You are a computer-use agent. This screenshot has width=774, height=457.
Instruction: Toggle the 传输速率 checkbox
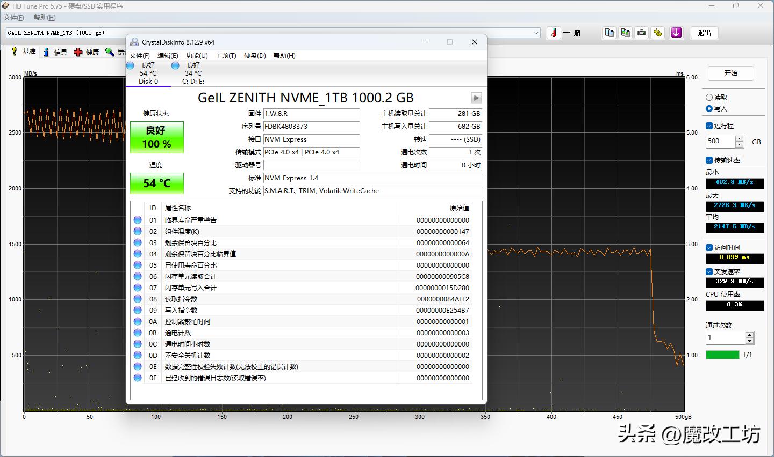[709, 160]
